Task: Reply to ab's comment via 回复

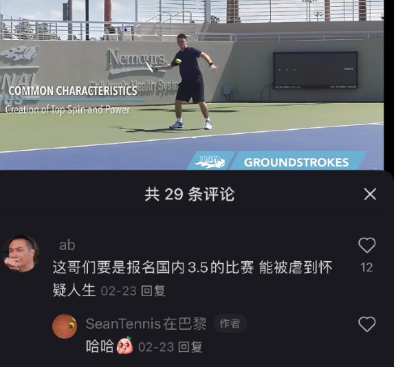Action: click(153, 291)
